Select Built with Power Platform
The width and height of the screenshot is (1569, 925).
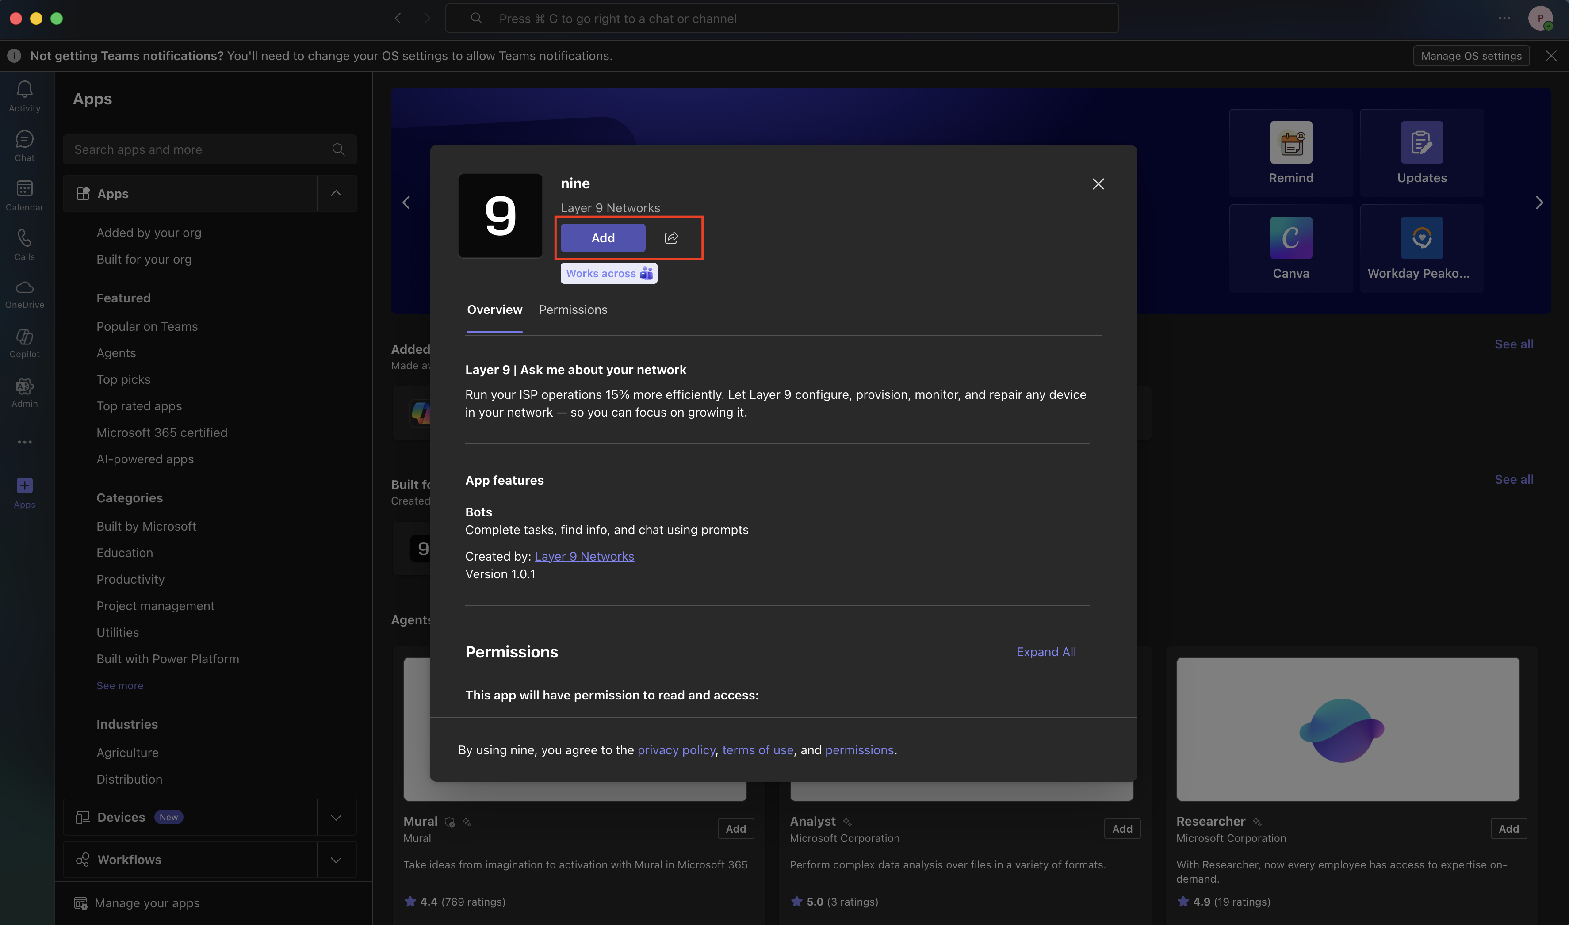pos(168,658)
